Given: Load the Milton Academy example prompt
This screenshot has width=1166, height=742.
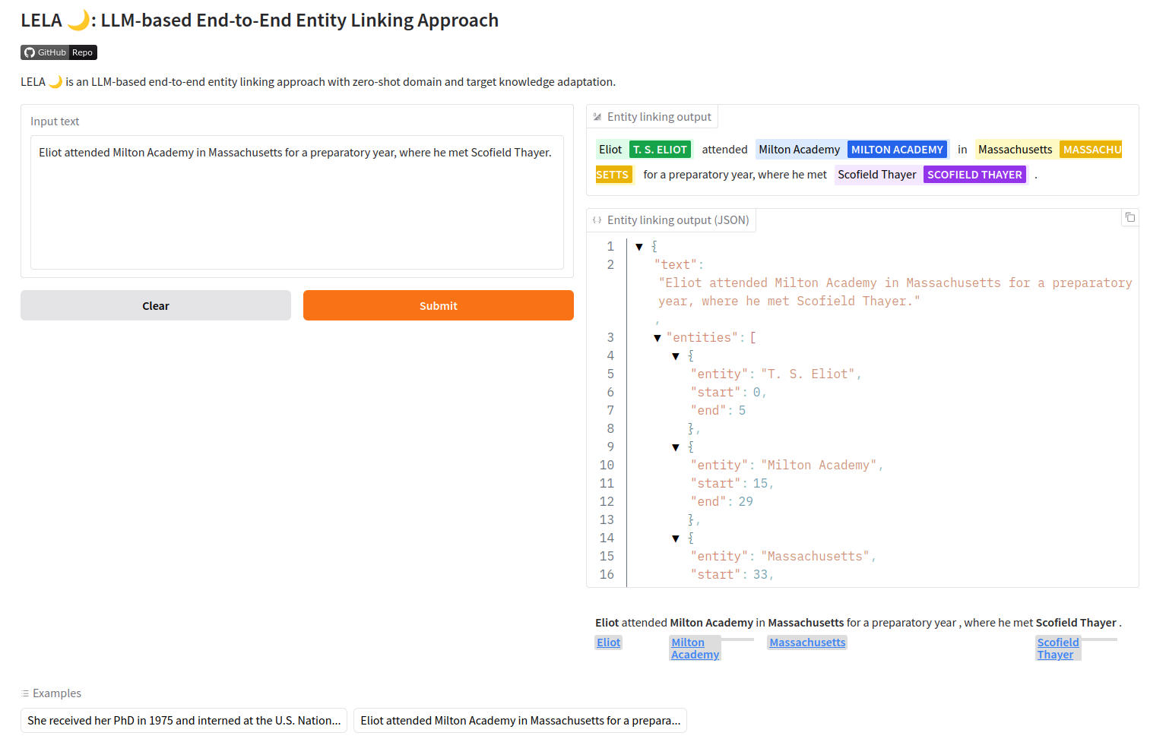Looking at the screenshot, I should [x=520, y=720].
